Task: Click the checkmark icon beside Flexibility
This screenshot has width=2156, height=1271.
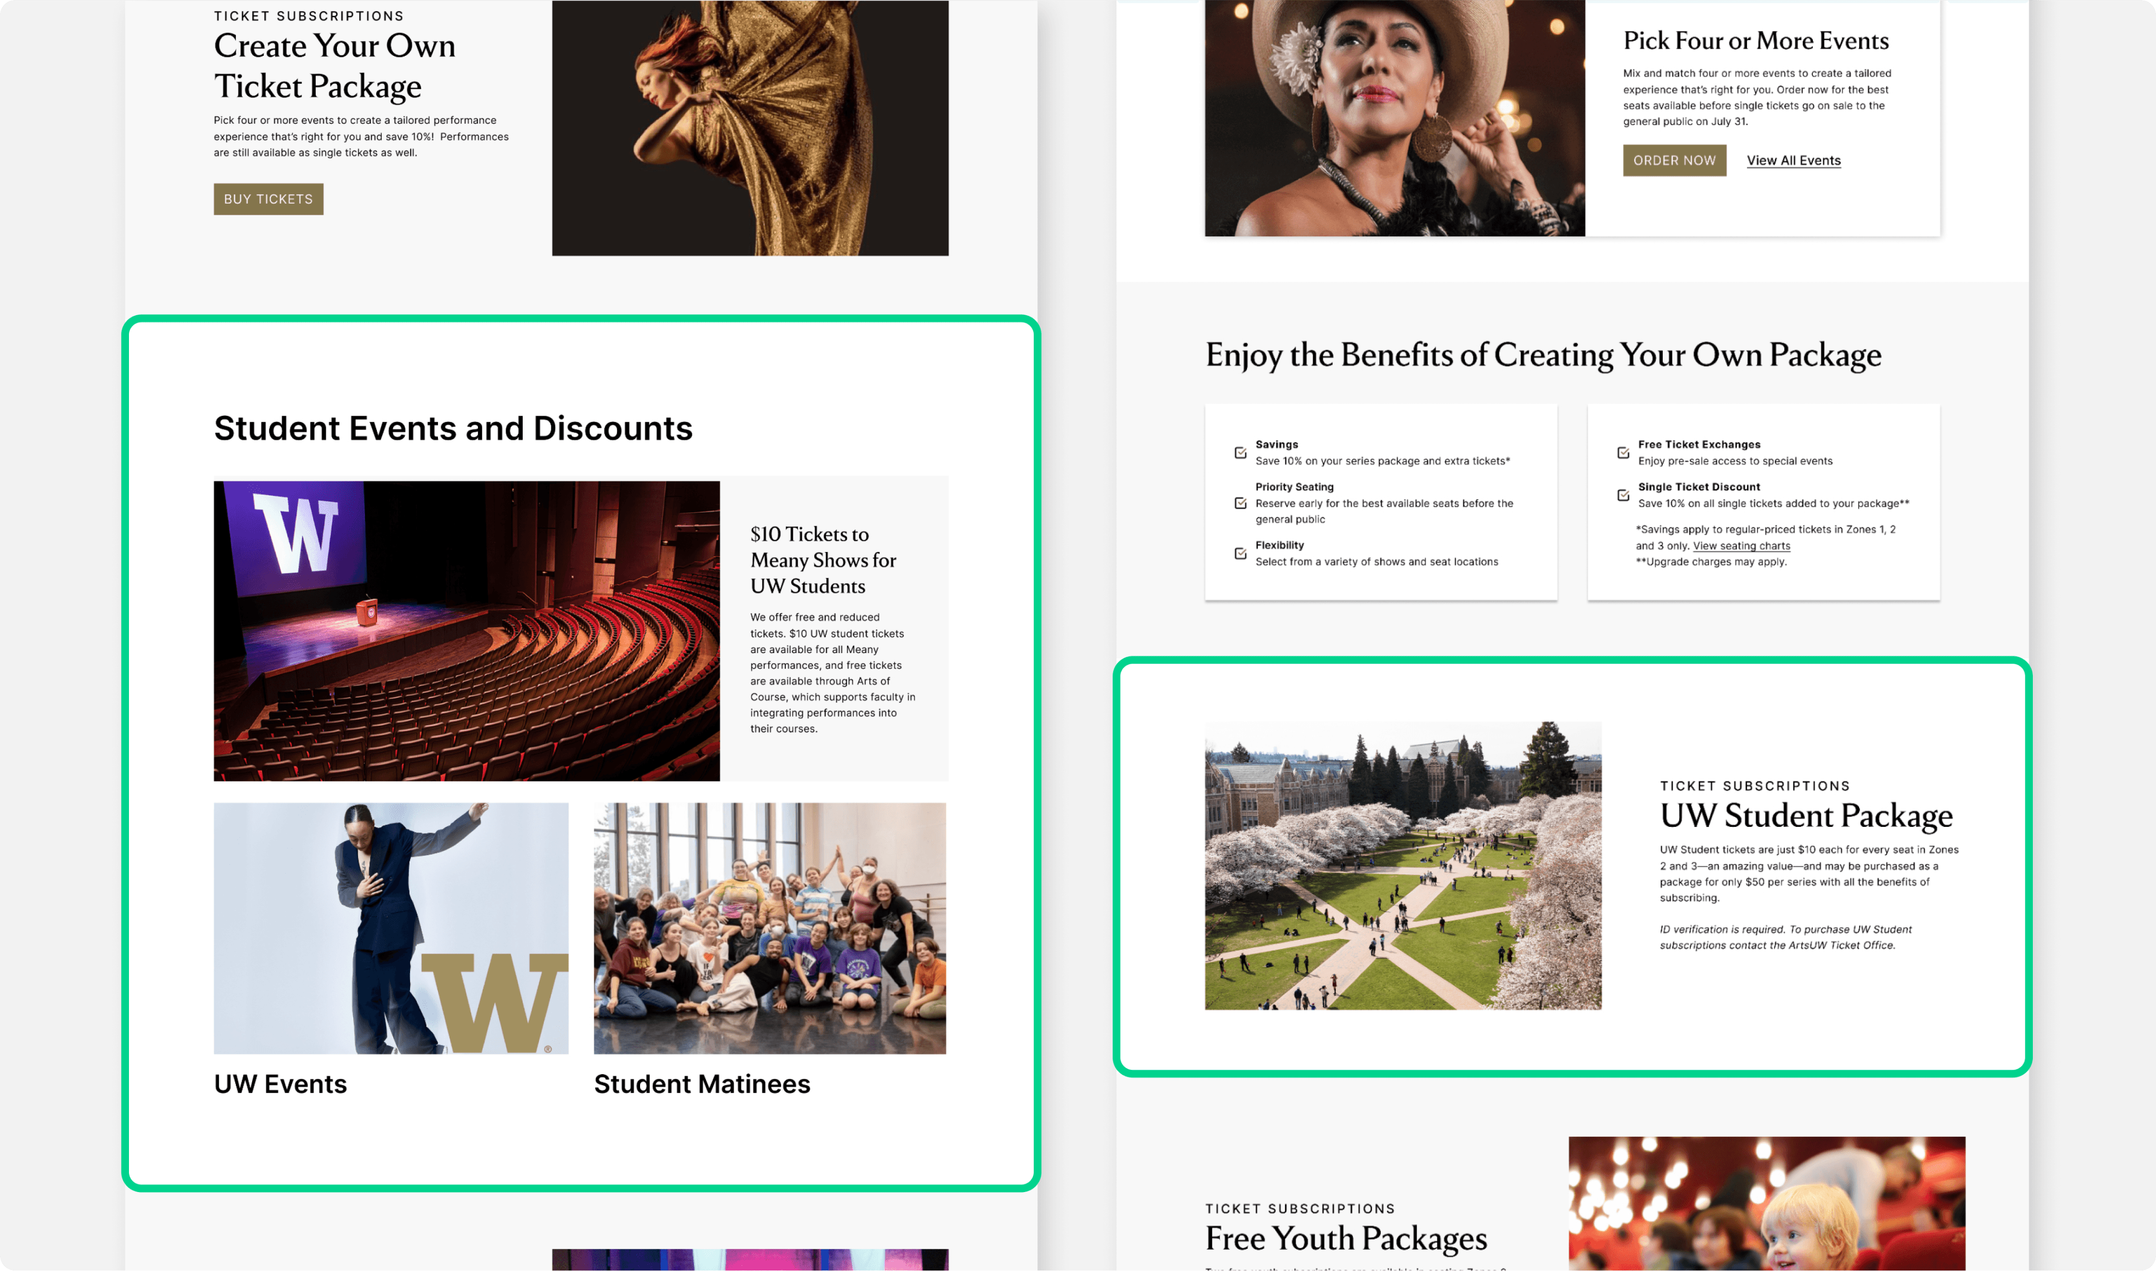Action: point(1240,553)
